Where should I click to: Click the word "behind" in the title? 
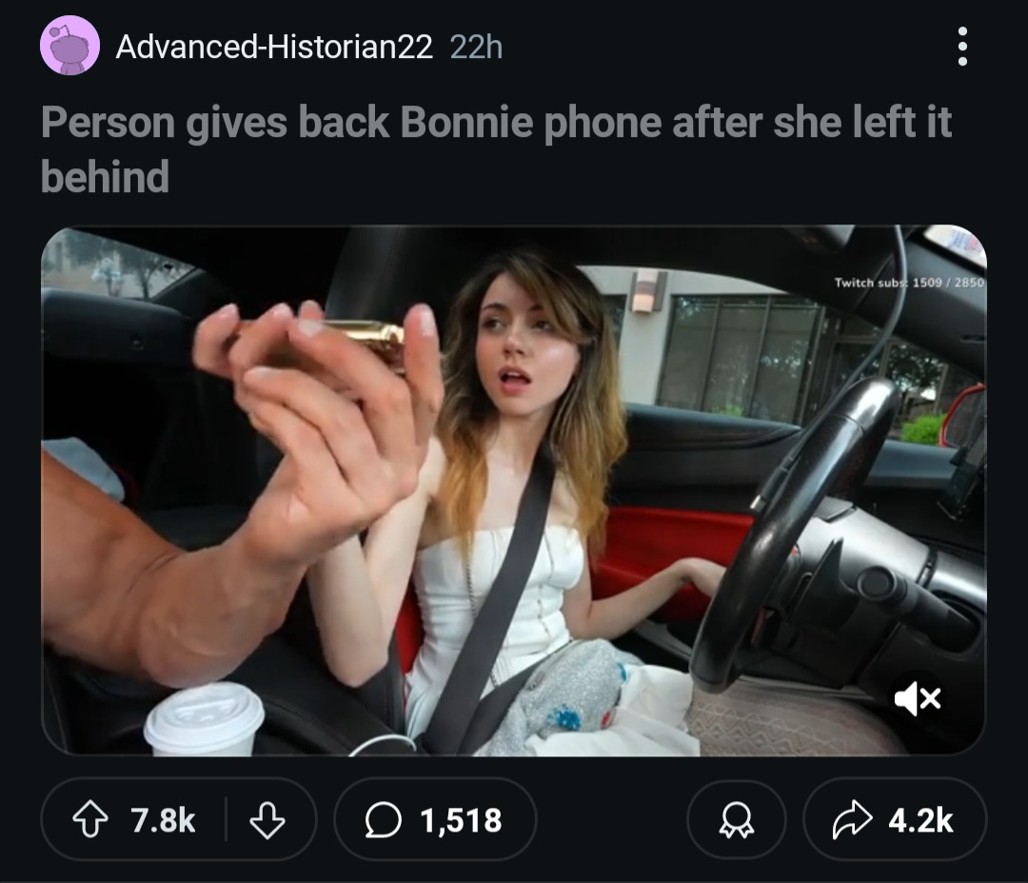point(105,177)
